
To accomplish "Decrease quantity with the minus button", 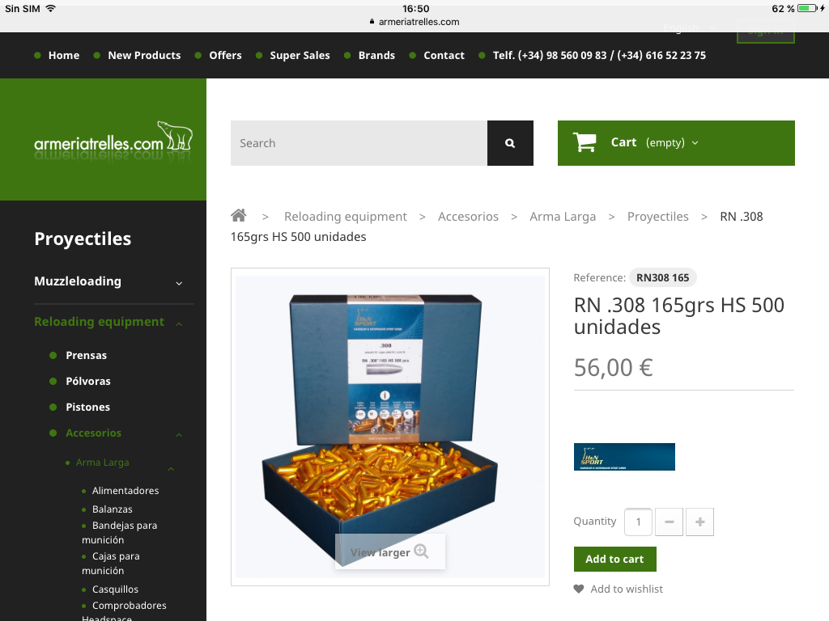I will [x=670, y=522].
